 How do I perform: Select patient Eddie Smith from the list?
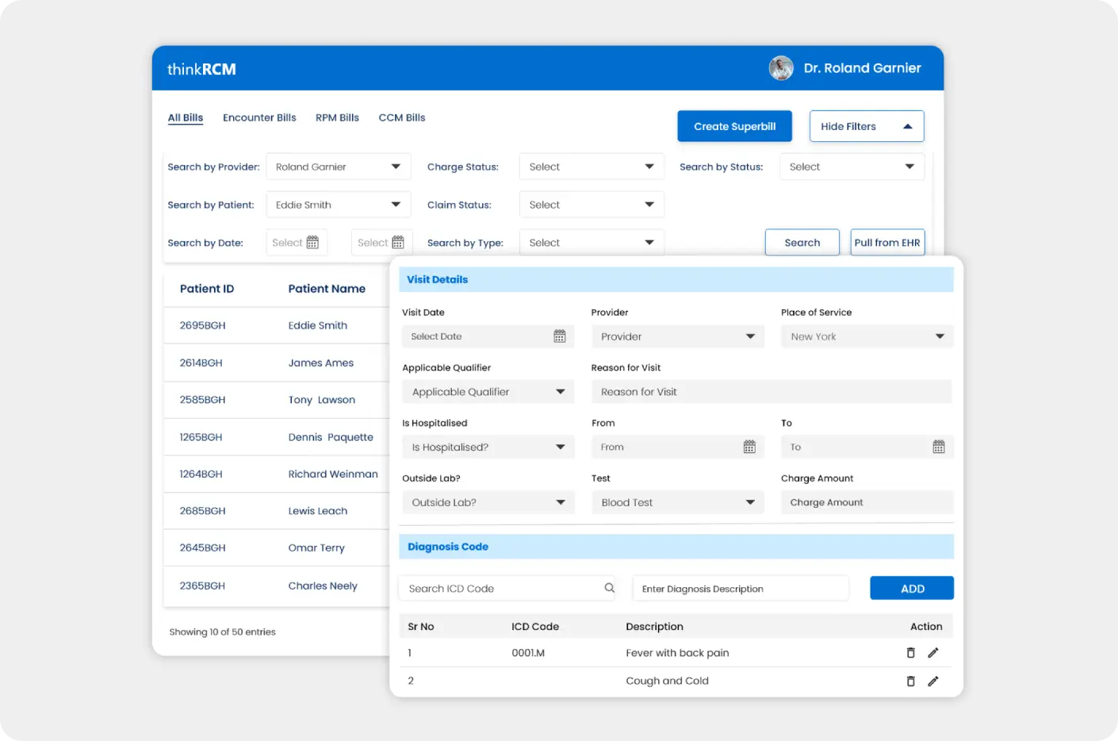tap(317, 325)
